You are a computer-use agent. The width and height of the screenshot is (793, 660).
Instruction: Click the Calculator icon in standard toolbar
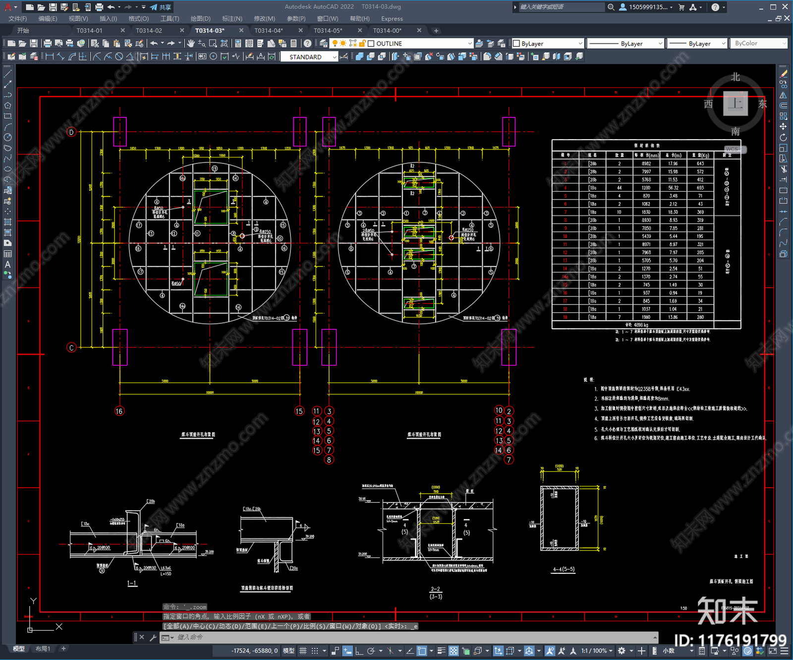pos(293,44)
